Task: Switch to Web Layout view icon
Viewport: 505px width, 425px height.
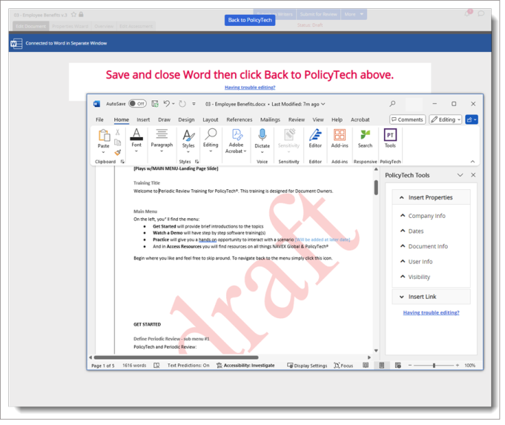Action: point(398,366)
